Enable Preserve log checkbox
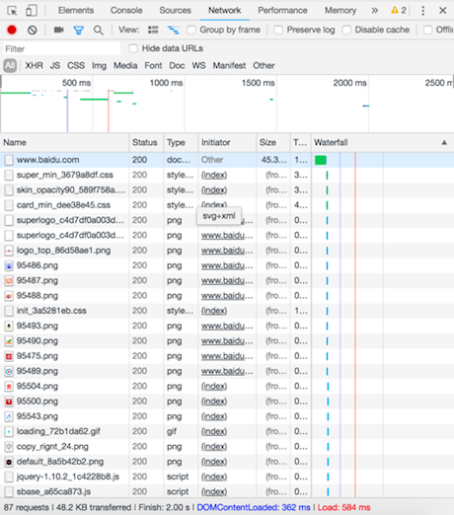 (278, 30)
